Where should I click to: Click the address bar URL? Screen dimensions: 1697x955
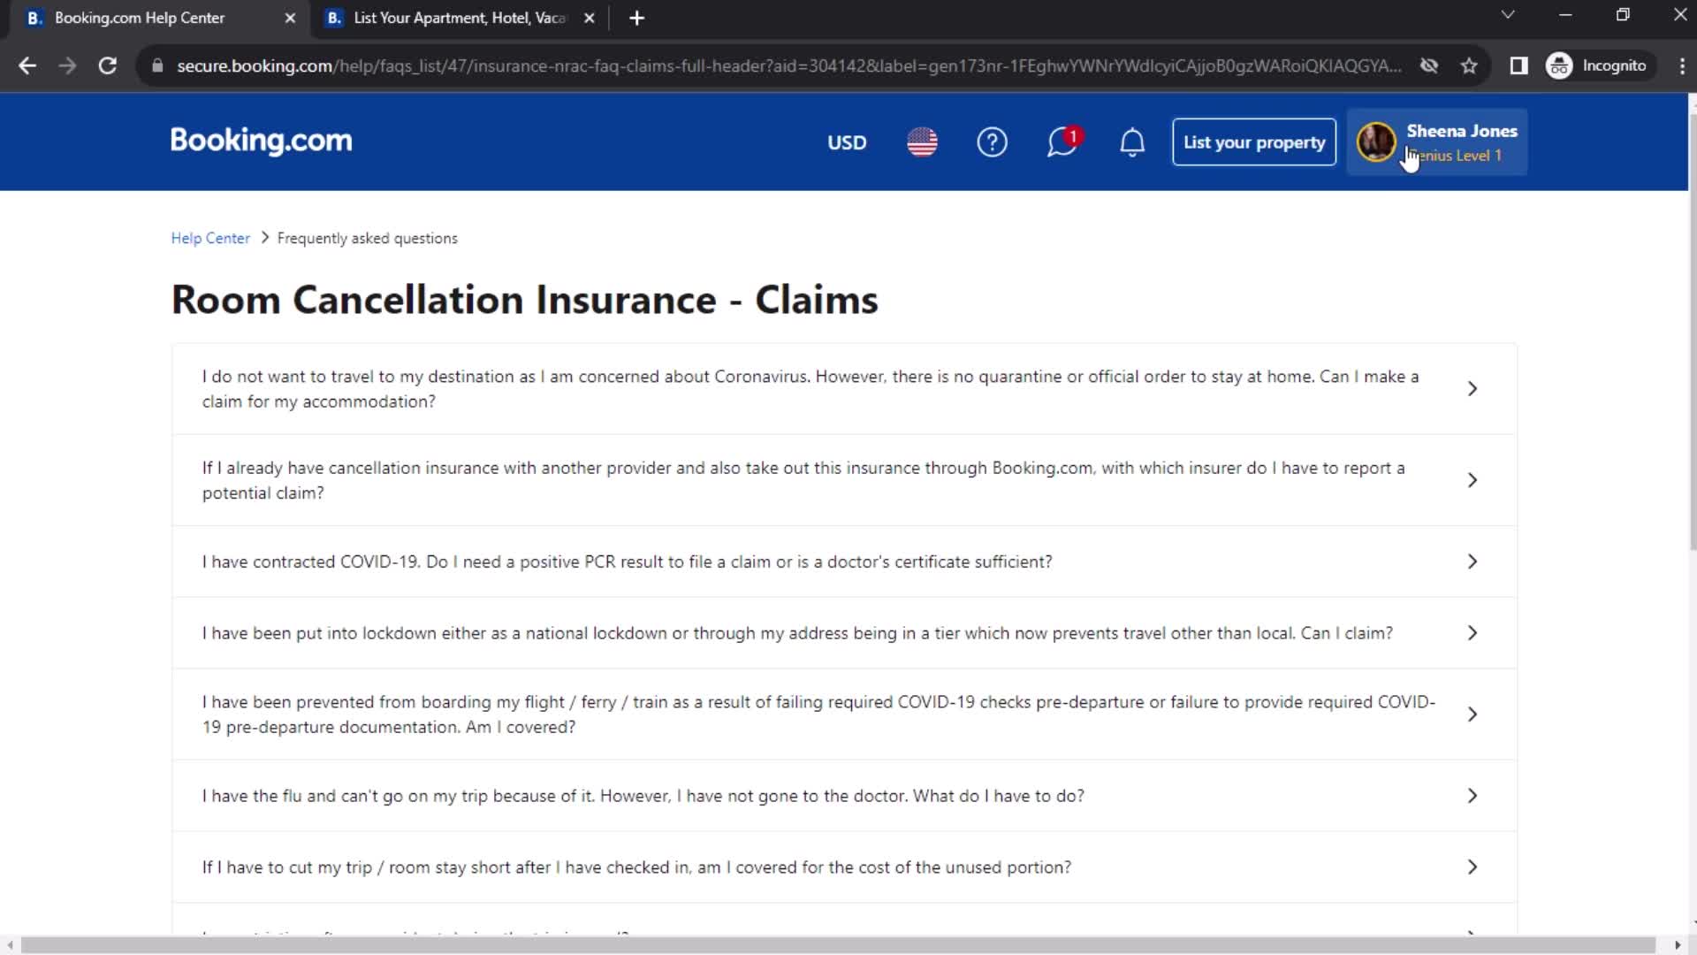tap(788, 65)
